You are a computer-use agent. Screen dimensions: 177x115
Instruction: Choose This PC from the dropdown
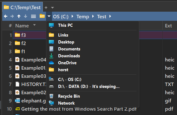(x=93, y=25)
